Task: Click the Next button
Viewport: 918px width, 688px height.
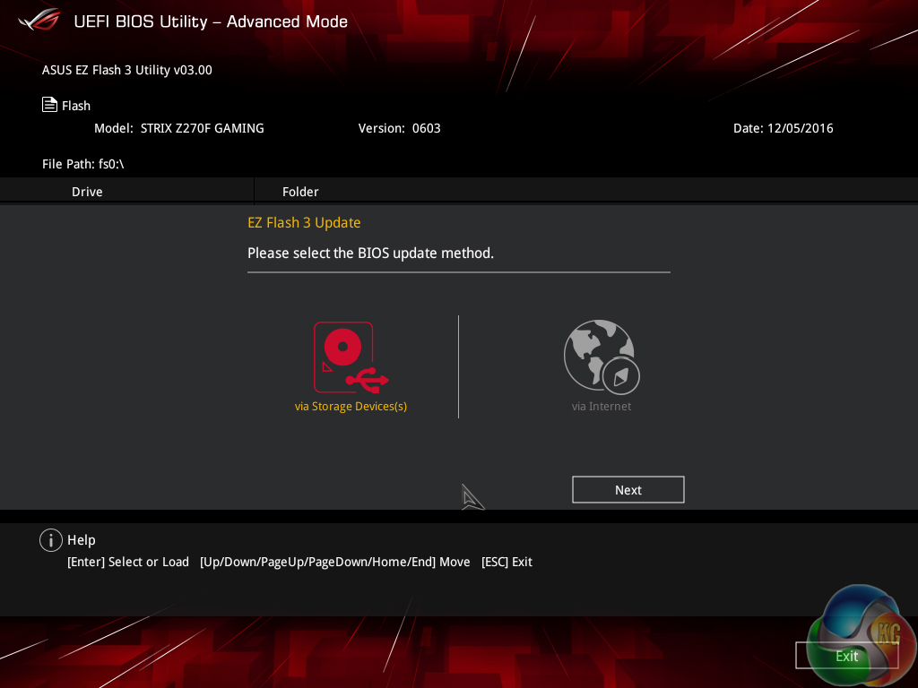Action: (628, 490)
